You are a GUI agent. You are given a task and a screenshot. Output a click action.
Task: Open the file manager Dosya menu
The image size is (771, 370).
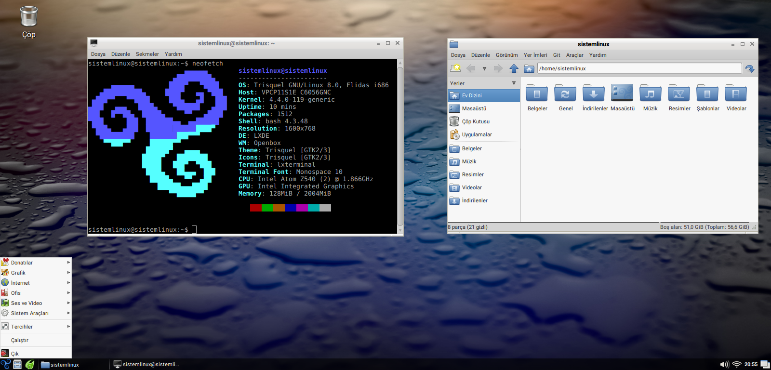pos(458,55)
